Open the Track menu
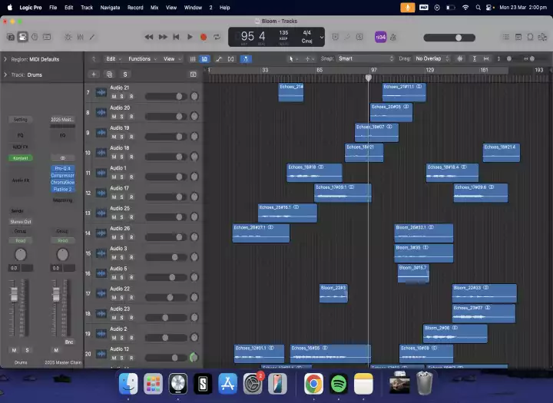The image size is (553, 403). 87,8
